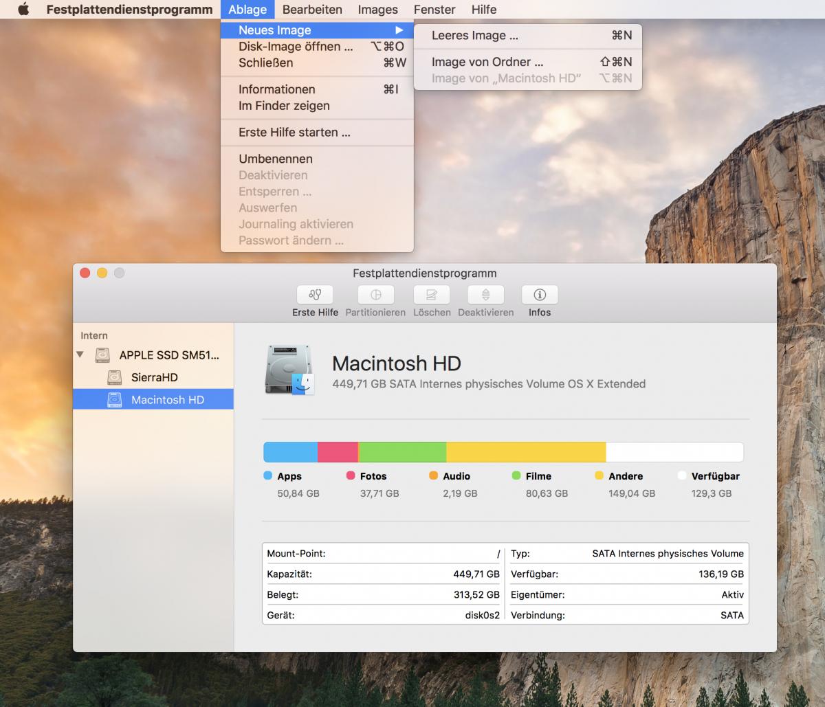The height and width of the screenshot is (707, 825).
Task: Select APPLE SSD SM51... sidebar row
Action: point(153,355)
